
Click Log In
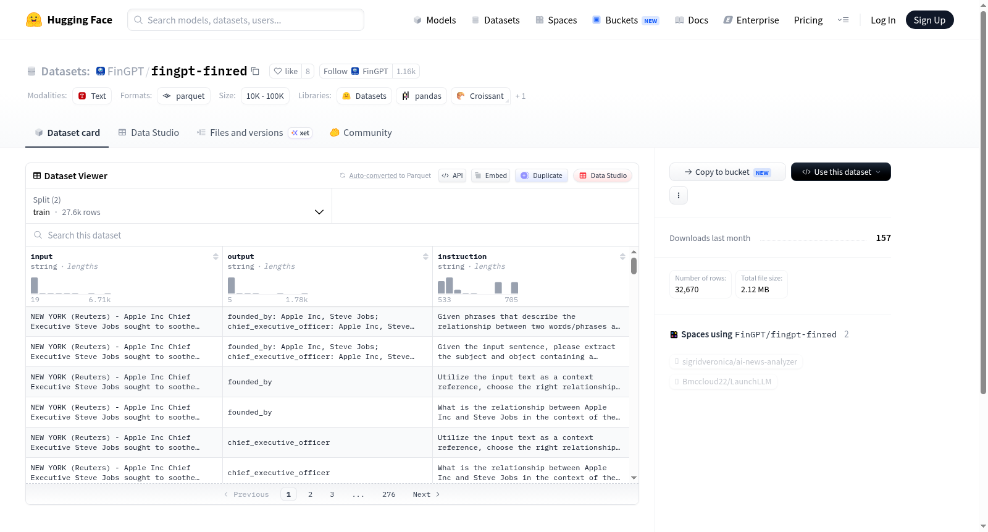coord(883,20)
